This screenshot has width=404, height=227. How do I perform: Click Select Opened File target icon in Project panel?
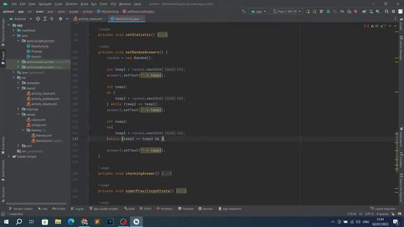(x=38, y=19)
